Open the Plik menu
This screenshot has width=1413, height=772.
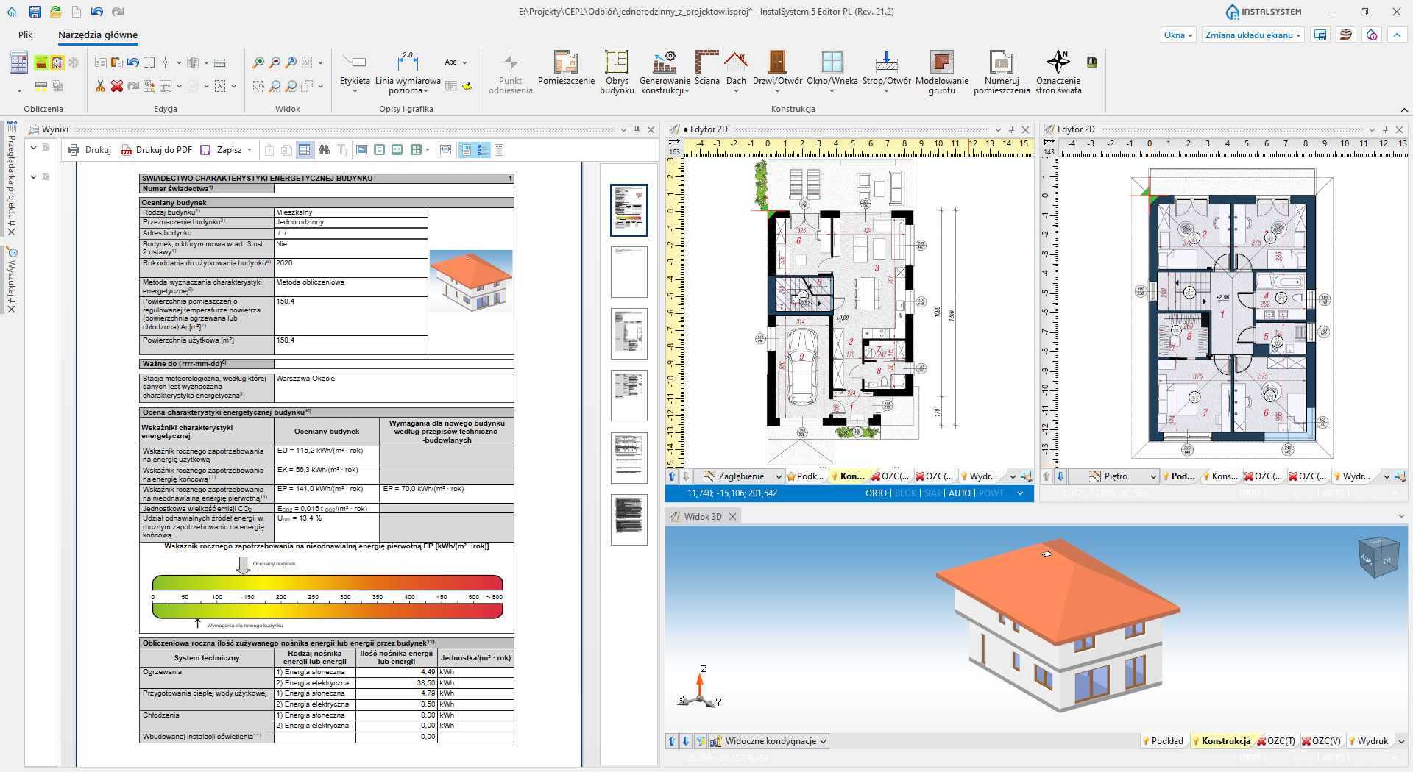click(x=26, y=35)
